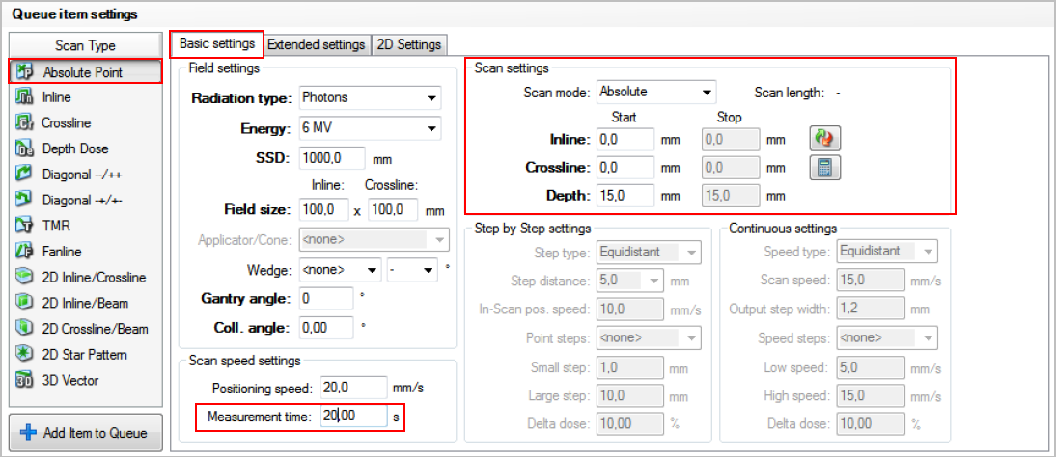Screen dimensions: 1056x457
Task: Select the 2D Inline/Crossline scan icon
Action: (x=25, y=278)
